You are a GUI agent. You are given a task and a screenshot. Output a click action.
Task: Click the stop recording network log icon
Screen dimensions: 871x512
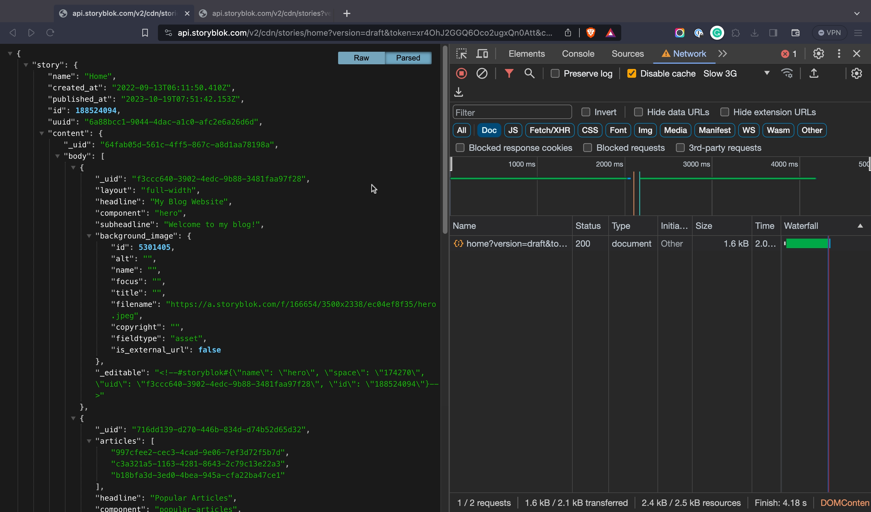click(x=462, y=74)
